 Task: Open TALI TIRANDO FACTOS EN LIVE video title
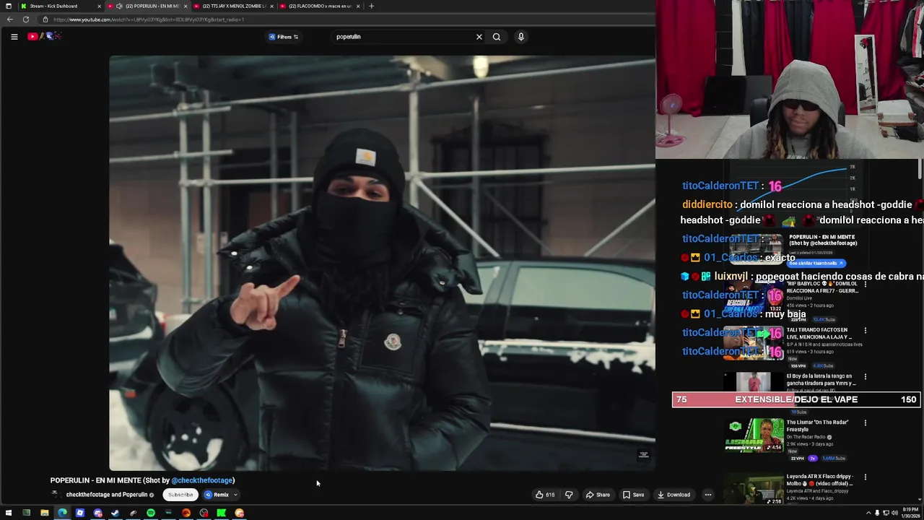click(x=819, y=334)
